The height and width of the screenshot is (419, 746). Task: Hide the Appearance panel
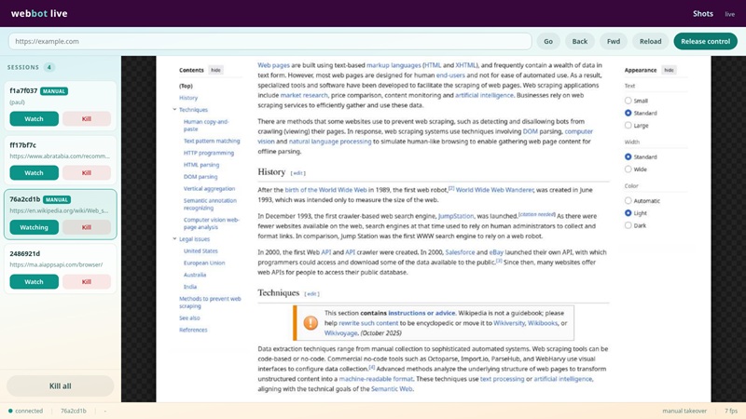669,70
